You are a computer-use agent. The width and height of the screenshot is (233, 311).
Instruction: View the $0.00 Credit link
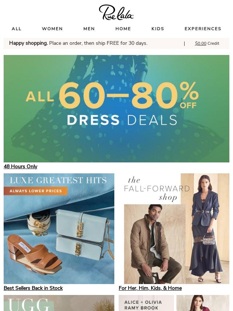(x=207, y=43)
